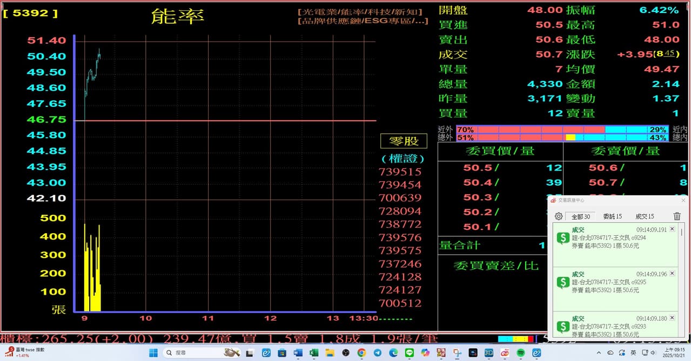
Task: Click the taskbar search box
Action: pos(202,353)
